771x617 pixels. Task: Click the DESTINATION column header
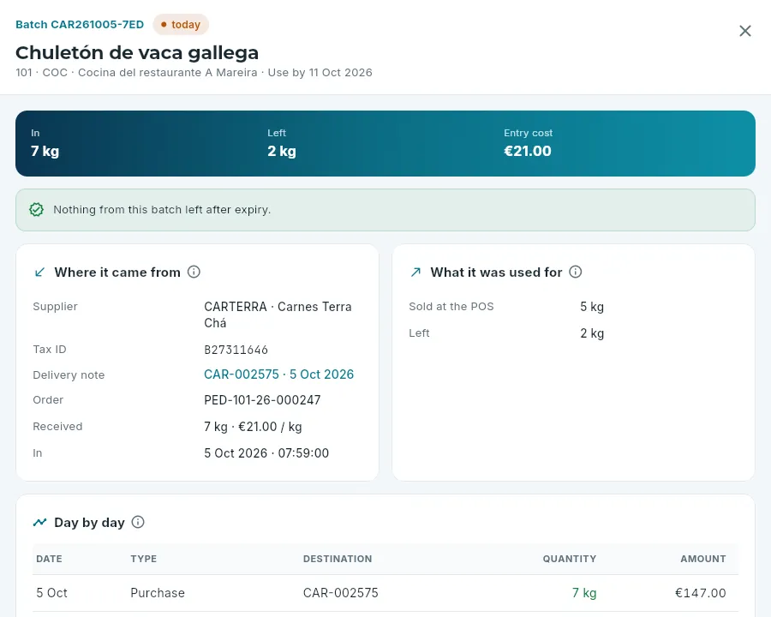tap(338, 559)
